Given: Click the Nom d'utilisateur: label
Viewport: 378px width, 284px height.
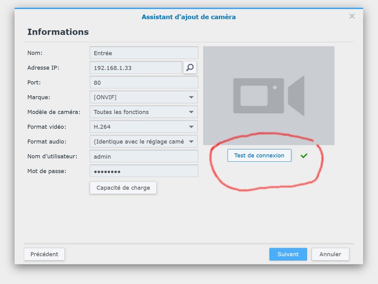Looking at the screenshot, I should pos(52,157).
